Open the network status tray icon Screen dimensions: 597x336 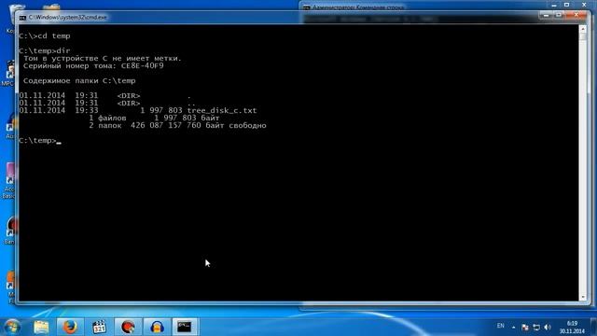pos(536,328)
